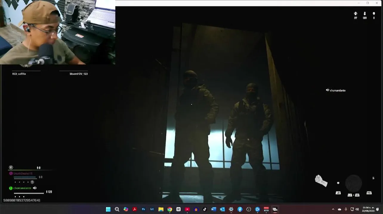Open taskbar Search magnifier
The image size is (383, 214).
pyautogui.click(x=117, y=209)
